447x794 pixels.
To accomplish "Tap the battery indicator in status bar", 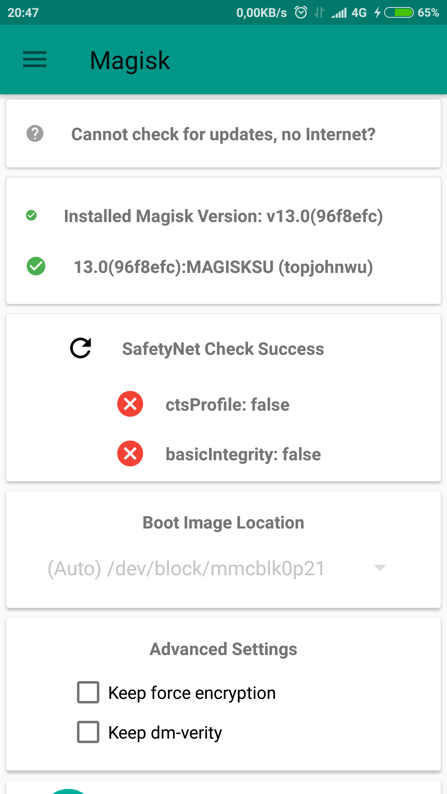I will (399, 13).
